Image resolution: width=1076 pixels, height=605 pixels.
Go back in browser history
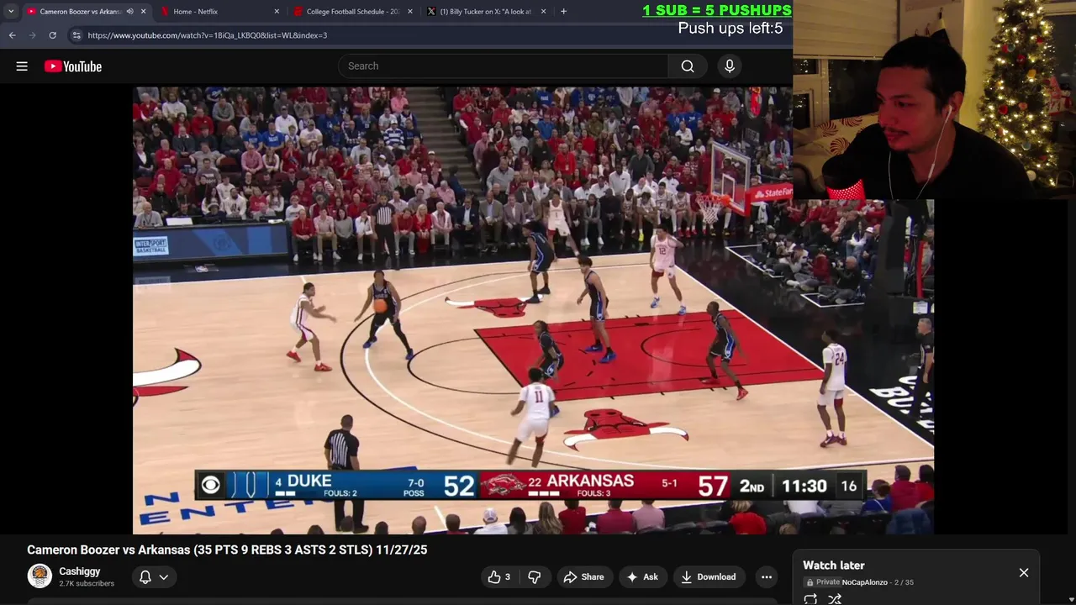[x=12, y=35]
